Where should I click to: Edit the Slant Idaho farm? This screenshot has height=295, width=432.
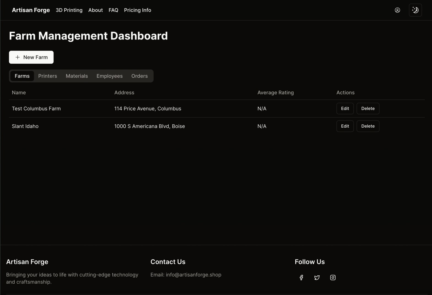pyautogui.click(x=345, y=126)
